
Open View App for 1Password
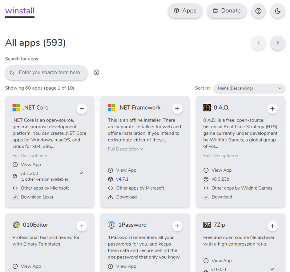tap(122, 266)
